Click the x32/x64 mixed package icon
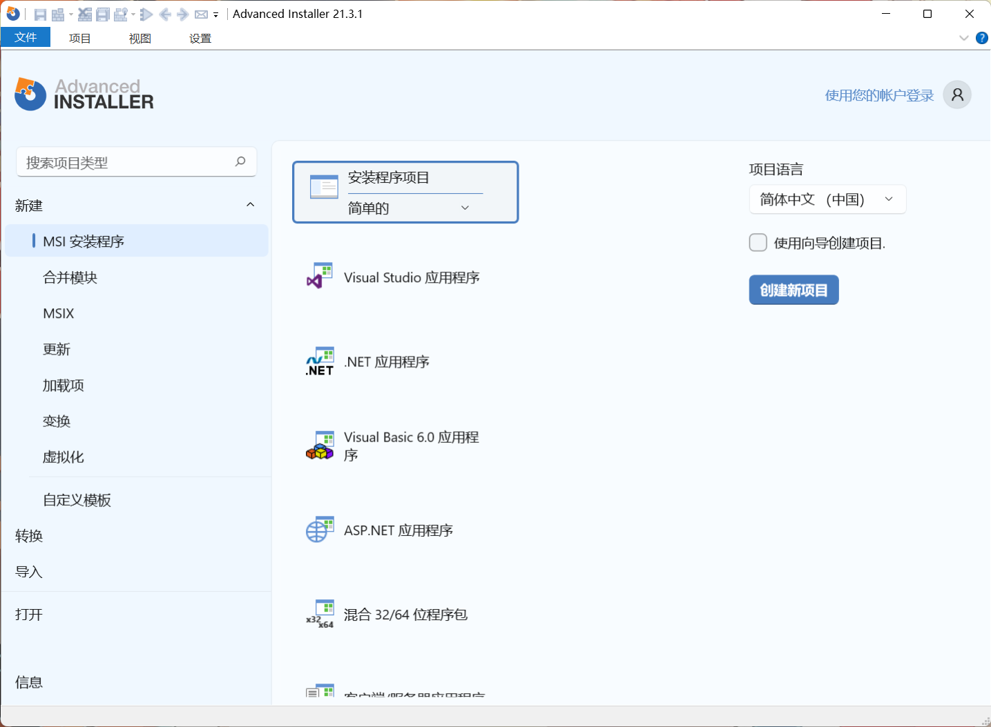 tap(320, 614)
